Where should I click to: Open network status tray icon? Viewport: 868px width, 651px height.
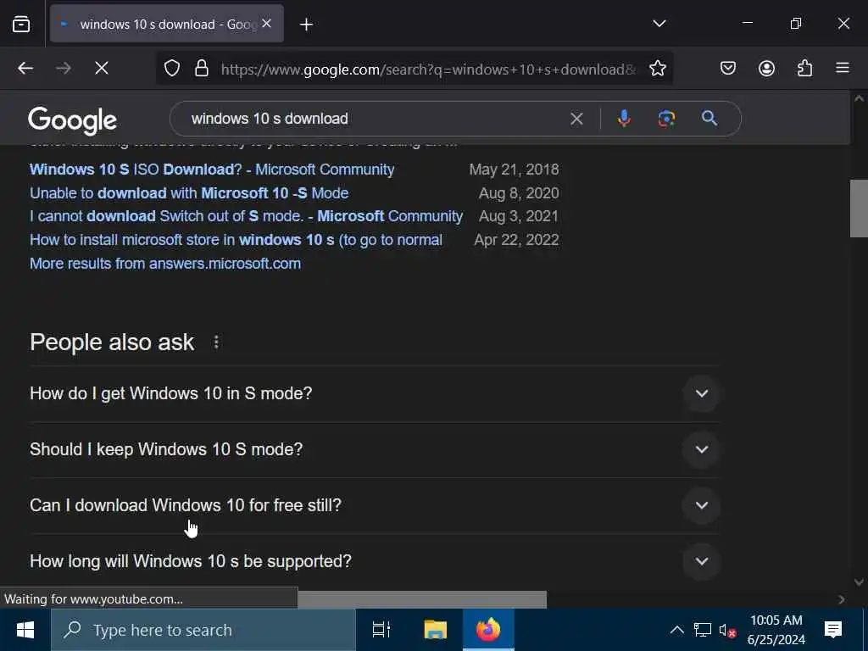(703, 630)
